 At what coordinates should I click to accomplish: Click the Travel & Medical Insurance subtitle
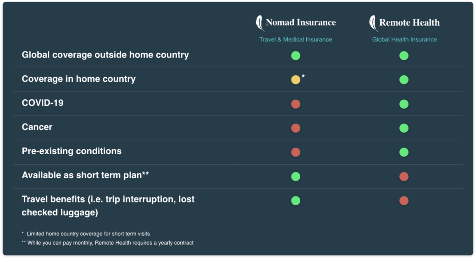296,39
